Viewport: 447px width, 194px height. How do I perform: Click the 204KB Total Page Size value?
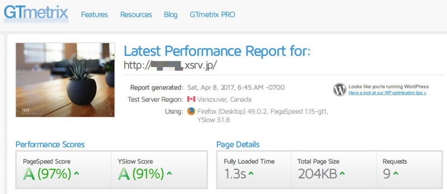pyautogui.click(x=317, y=174)
